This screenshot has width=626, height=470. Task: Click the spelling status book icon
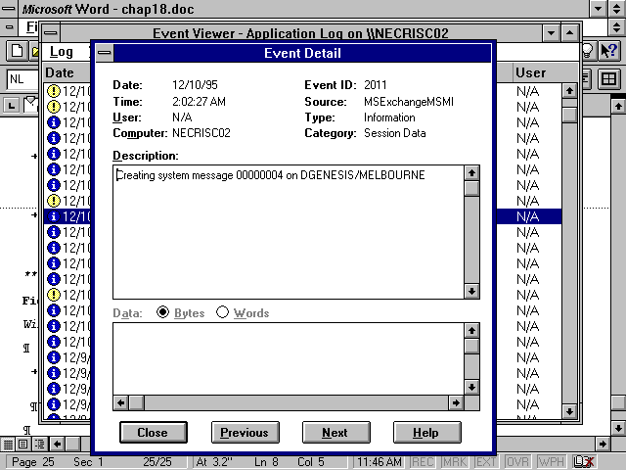tap(583, 462)
